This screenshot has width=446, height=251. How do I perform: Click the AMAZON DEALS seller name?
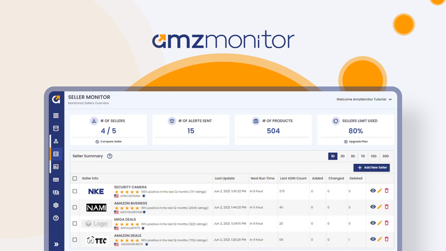tap(128, 236)
